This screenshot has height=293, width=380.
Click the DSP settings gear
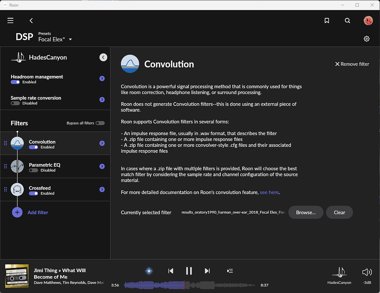pyautogui.click(x=367, y=38)
